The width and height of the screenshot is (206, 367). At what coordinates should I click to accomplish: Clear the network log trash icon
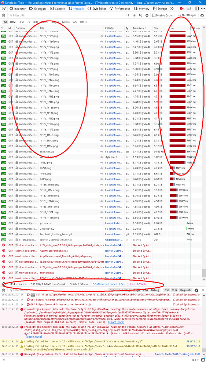click(x=4, y=15)
